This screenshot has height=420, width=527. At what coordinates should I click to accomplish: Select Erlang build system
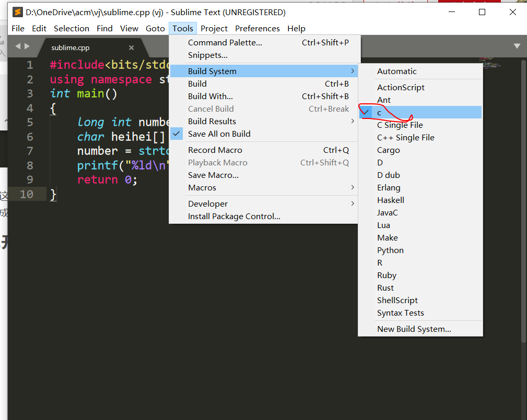click(x=420, y=188)
